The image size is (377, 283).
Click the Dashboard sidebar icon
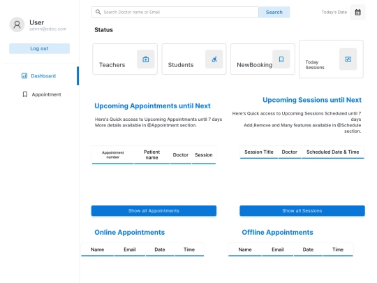click(x=24, y=75)
